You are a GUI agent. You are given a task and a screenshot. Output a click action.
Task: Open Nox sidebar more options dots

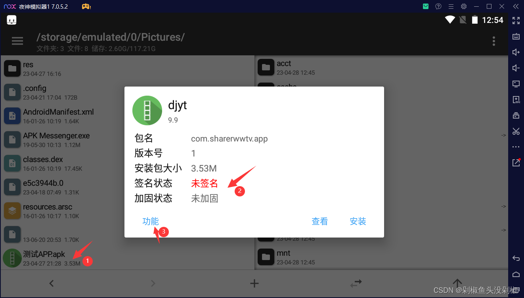pos(516,147)
